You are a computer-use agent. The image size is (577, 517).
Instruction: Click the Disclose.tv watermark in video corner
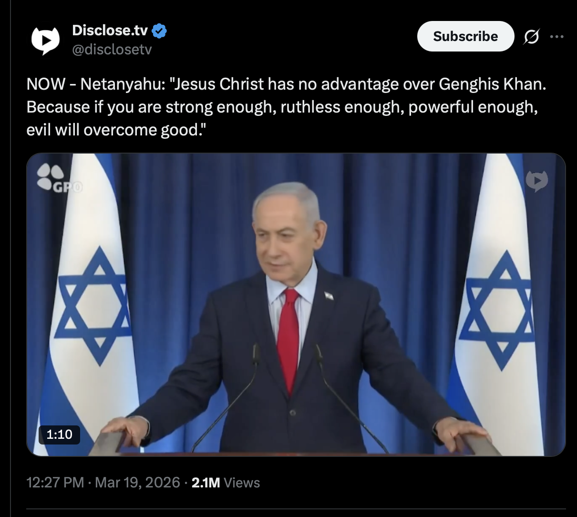(537, 181)
